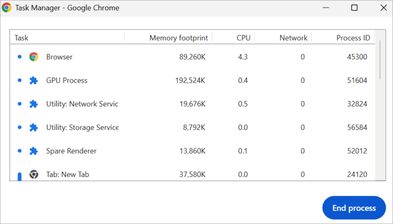The height and width of the screenshot is (224, 393).
Task: Click the puzzle icon beside Utility: Storage Service
Action: pos(34,127)
